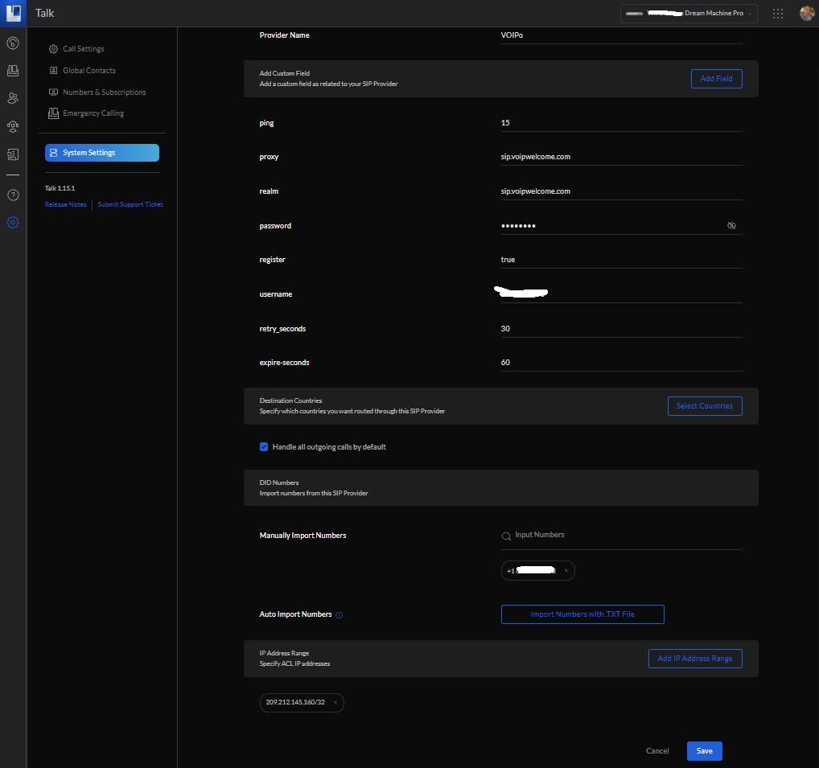This screenshot has height=768, width=819.
Task: Click the Input Numbers search field
Action: (619, 535)
